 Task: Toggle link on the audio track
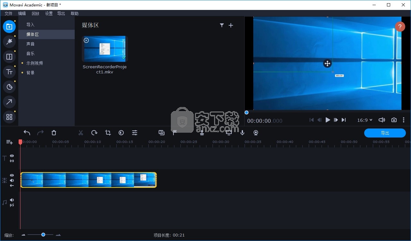click(x=12, y=205)
